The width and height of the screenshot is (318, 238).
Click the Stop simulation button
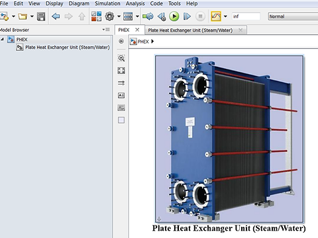click(200, 17)
